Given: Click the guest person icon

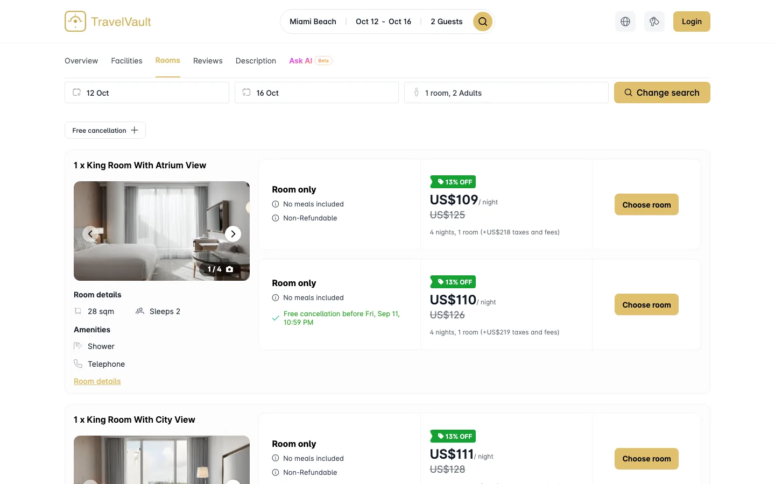Looking at the screenshot, I should click(416, 92).
